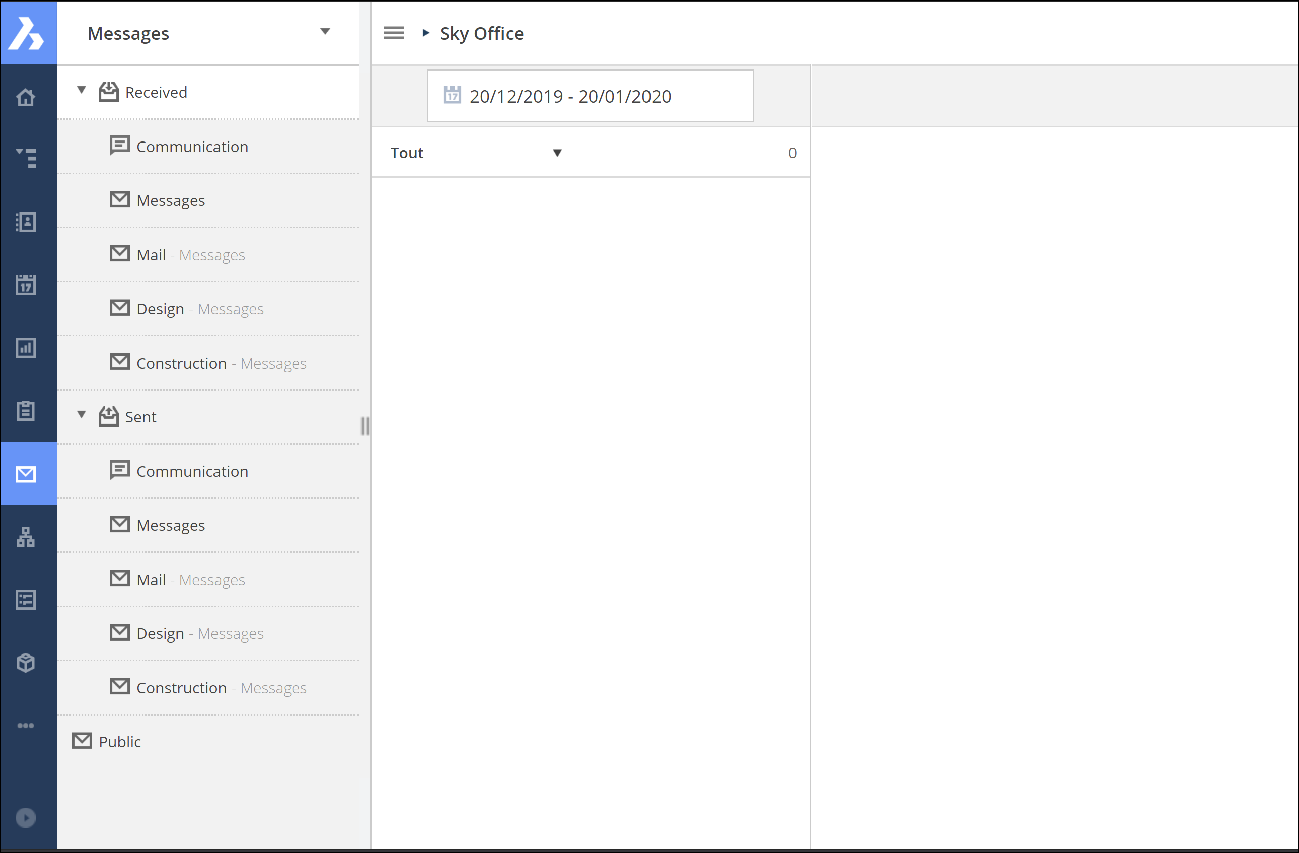Image resolution: width=1299 pixels, height=853 pixels.
Task: Open the Home sidebar icon
Action: pyautogui.click(x=26, y=98)
